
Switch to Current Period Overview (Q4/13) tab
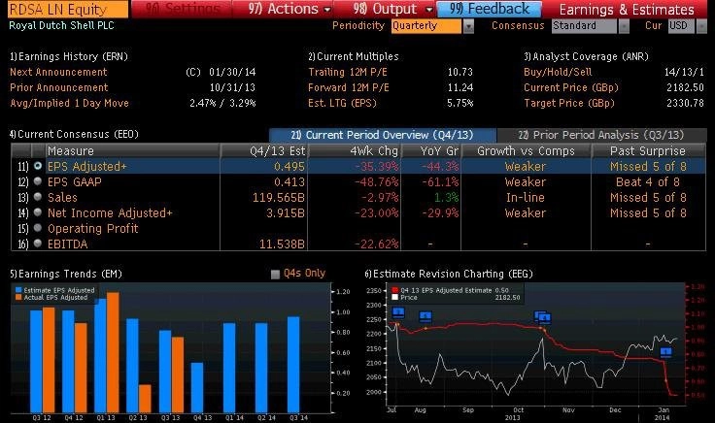(382, 135)
